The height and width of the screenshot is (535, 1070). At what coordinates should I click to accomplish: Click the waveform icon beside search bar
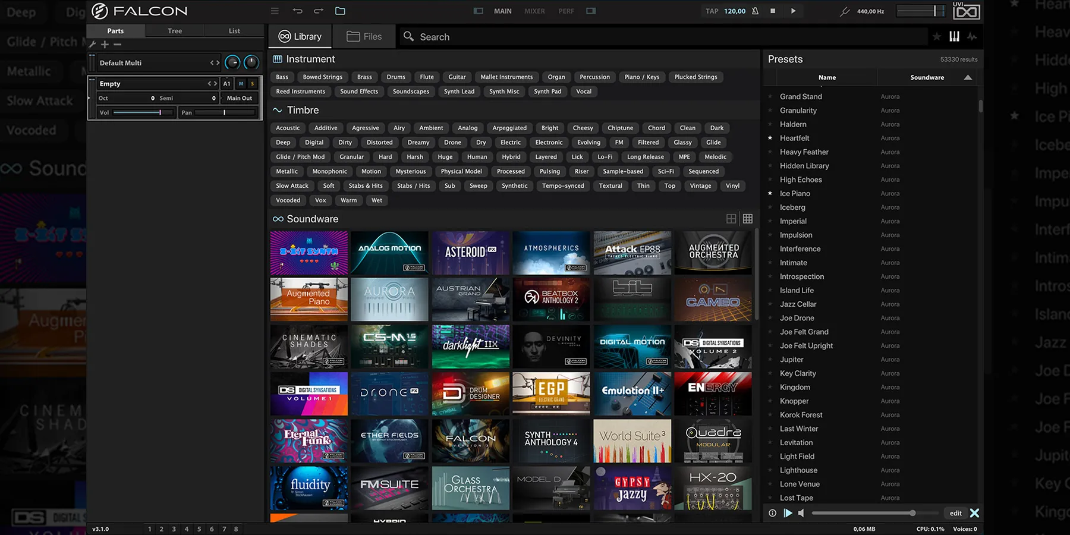(x=972, y=37)
